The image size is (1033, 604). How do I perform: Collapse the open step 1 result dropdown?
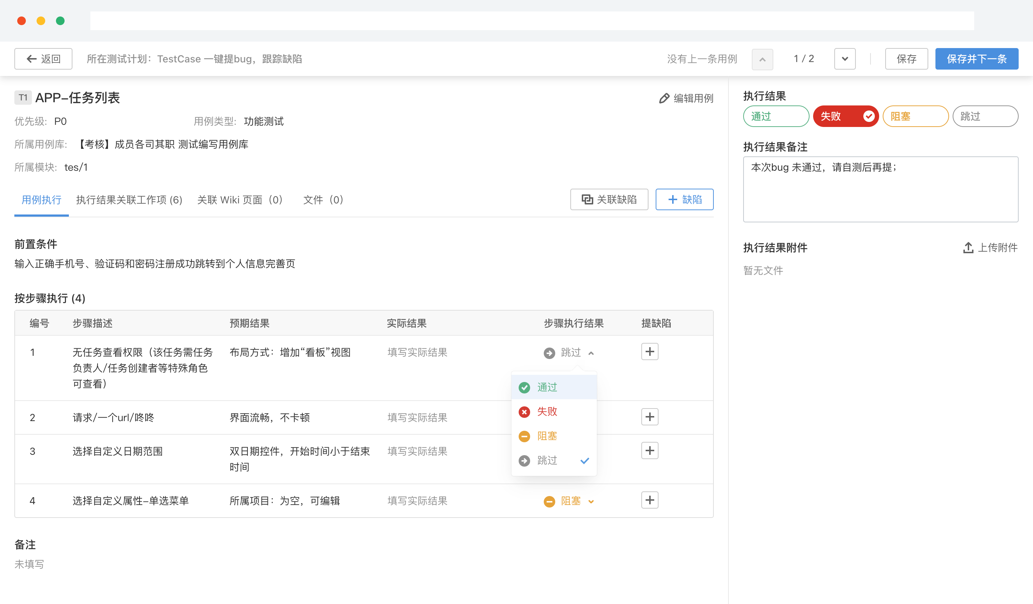[x=591, y=353]
